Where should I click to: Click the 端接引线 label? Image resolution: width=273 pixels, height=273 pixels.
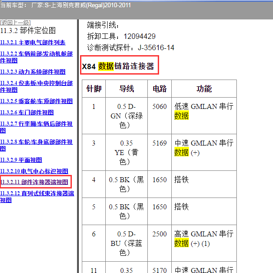[103, 25]
